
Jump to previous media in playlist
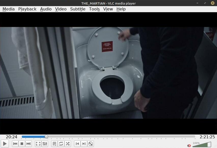15,144
